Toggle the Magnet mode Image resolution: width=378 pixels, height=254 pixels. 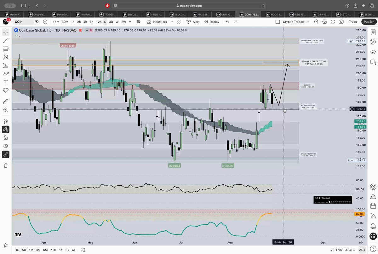click(6, 121)
